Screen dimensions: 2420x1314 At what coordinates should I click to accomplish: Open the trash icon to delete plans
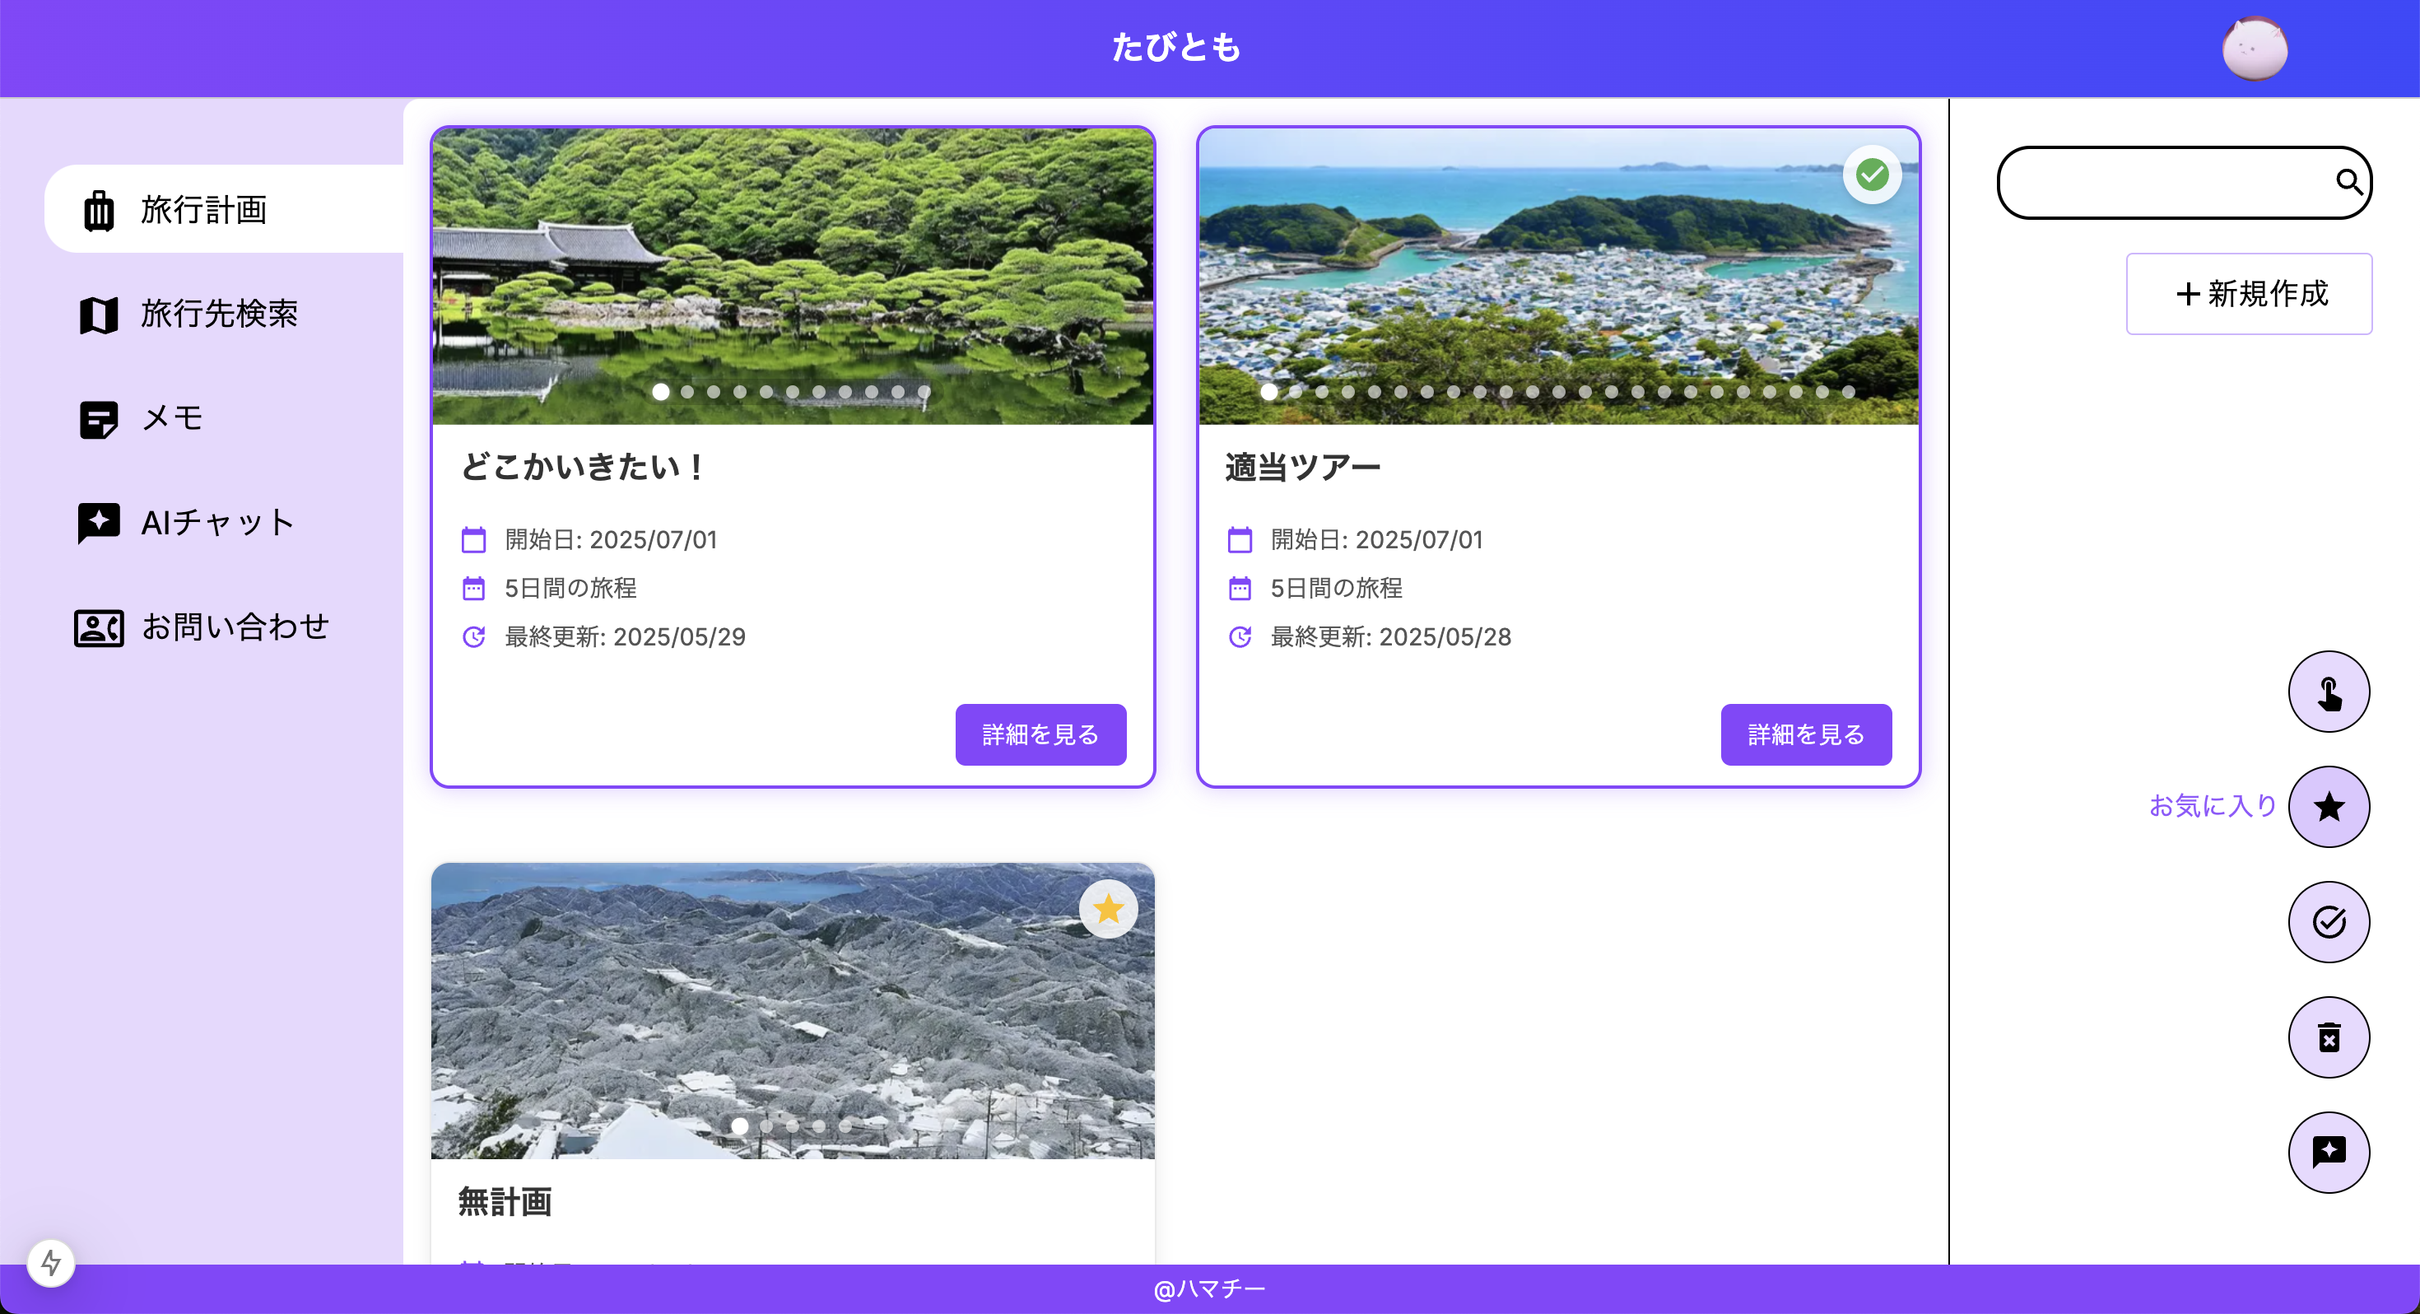[x=2328, y=1037]
